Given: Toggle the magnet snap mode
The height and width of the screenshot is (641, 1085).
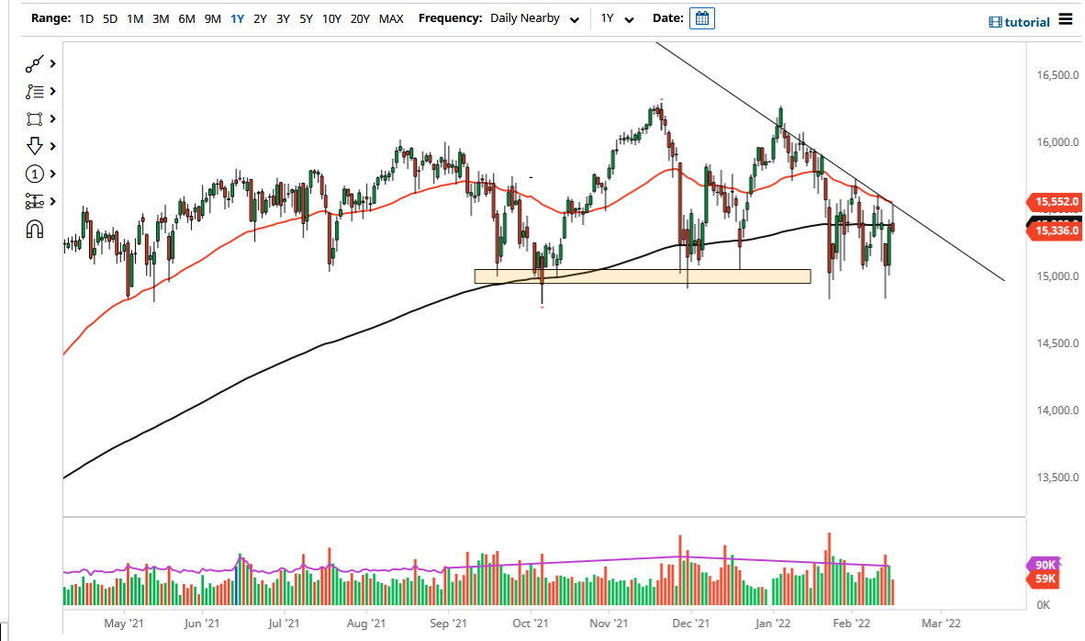Looking at the screenshot, I should coord(34,229).
